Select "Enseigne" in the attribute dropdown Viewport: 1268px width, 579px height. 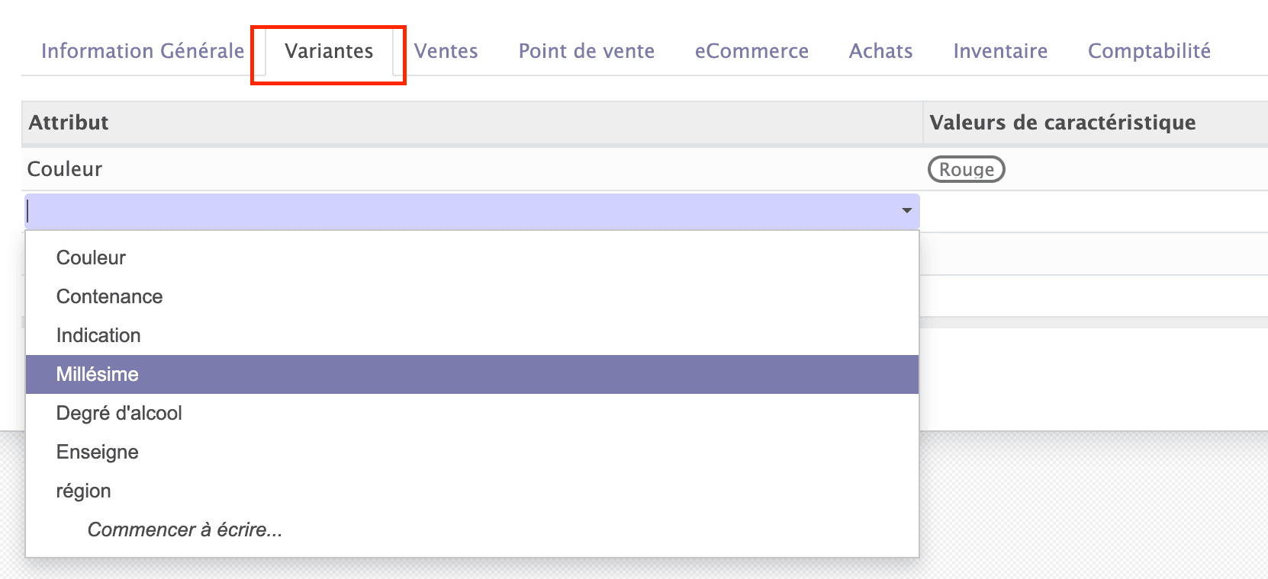(97, 452)
